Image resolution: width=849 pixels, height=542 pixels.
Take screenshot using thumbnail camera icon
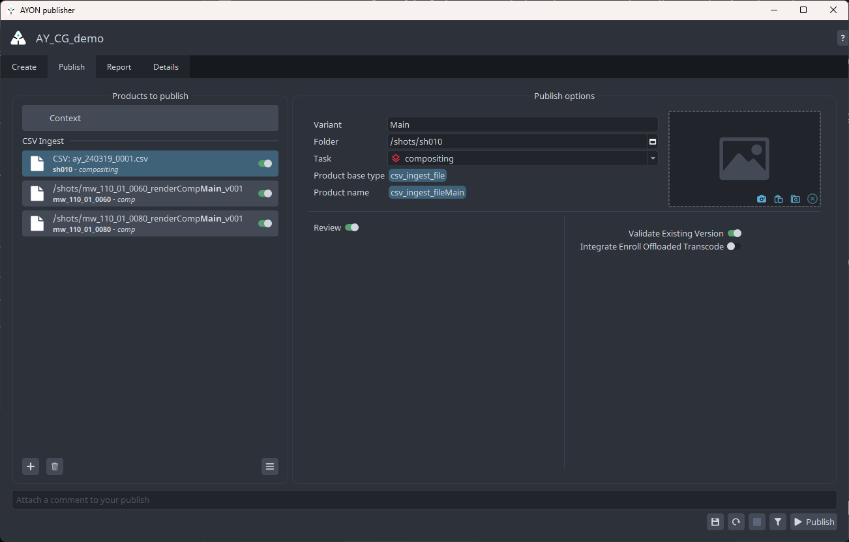click(762, 199)
